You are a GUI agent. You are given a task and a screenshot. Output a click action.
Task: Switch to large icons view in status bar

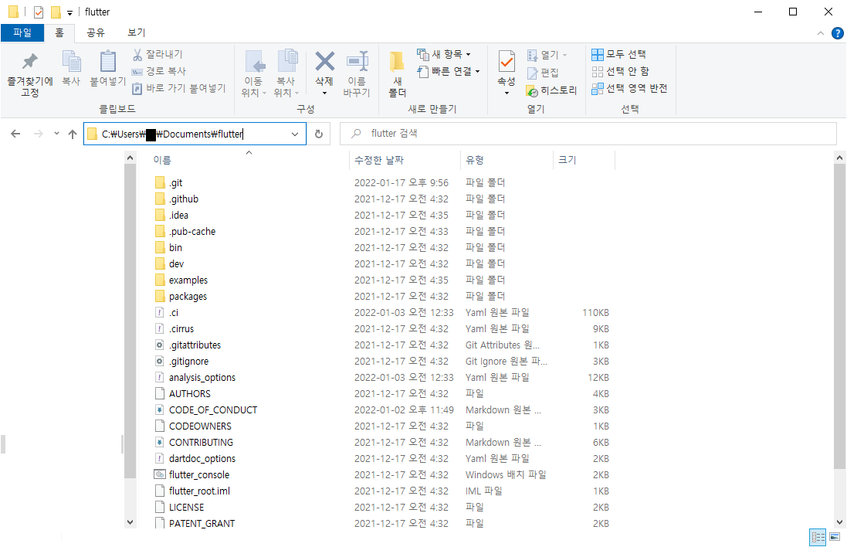click(835, 537)
